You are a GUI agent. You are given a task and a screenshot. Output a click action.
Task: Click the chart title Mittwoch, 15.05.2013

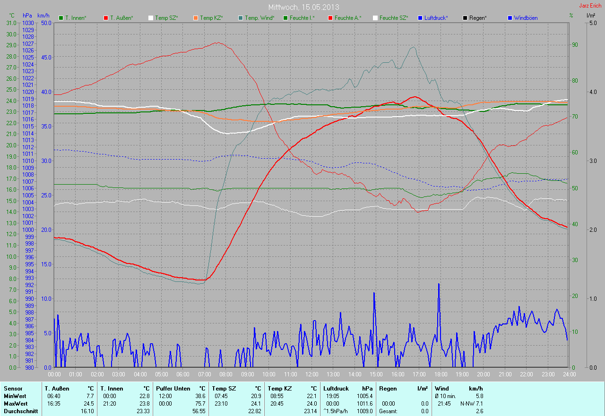point(303,7)
